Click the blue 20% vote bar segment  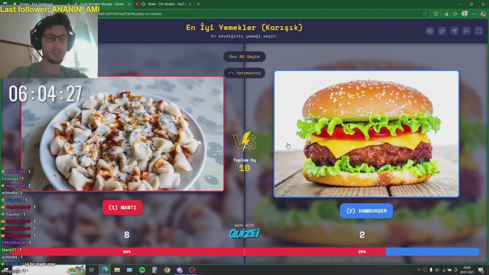point(432,252)
